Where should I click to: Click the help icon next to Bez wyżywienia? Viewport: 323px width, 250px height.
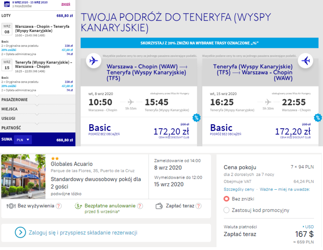click(59, 206)
